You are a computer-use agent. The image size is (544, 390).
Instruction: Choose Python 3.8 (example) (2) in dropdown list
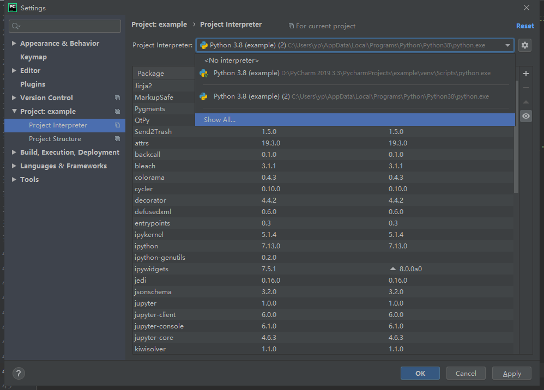[355, 96]
